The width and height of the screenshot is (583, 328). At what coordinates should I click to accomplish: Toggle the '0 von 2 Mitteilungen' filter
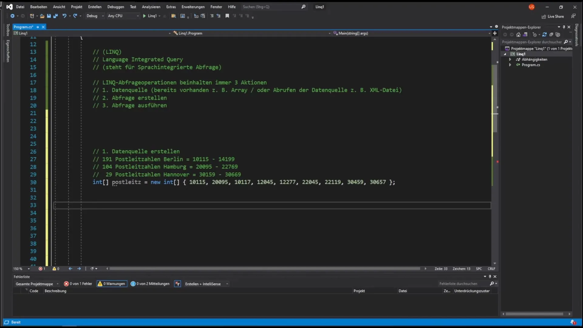pos(150,284)
